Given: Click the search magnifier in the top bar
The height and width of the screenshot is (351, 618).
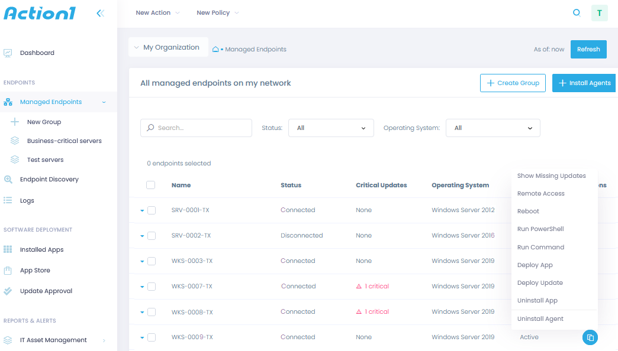Looking at the screenshot, I should (x=576, y=12).
